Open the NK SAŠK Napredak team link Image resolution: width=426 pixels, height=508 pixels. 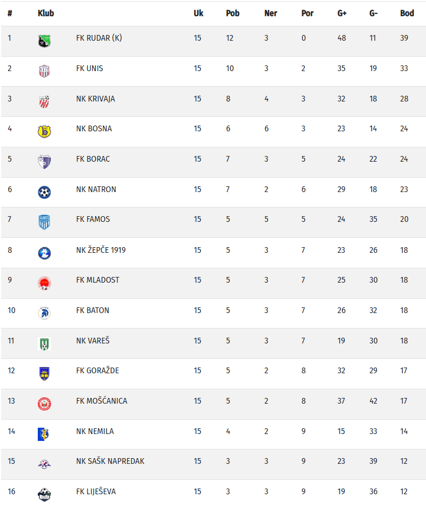pyautogui.click(x=110, y=461)
